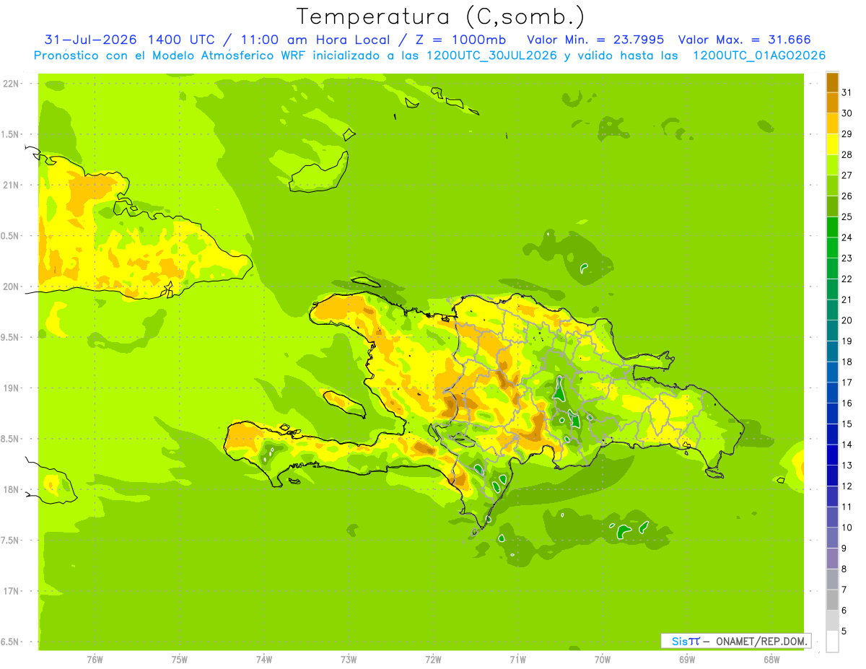This screenshot has width=866, height=669.
Task: Click the "1200UTC_30JUL2026" initialization time text
Action: [x=492, y=56]
